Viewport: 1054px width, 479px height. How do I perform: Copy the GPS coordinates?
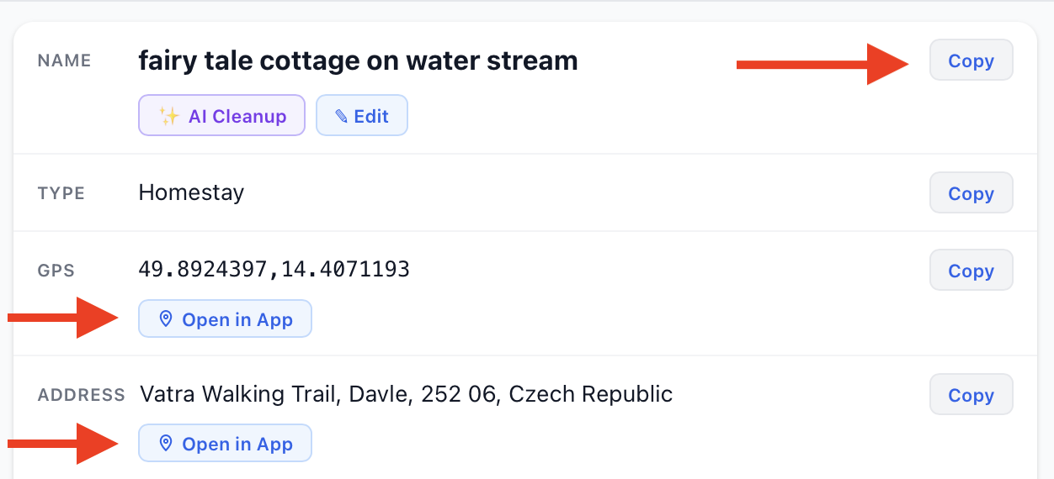pos(971,271)
